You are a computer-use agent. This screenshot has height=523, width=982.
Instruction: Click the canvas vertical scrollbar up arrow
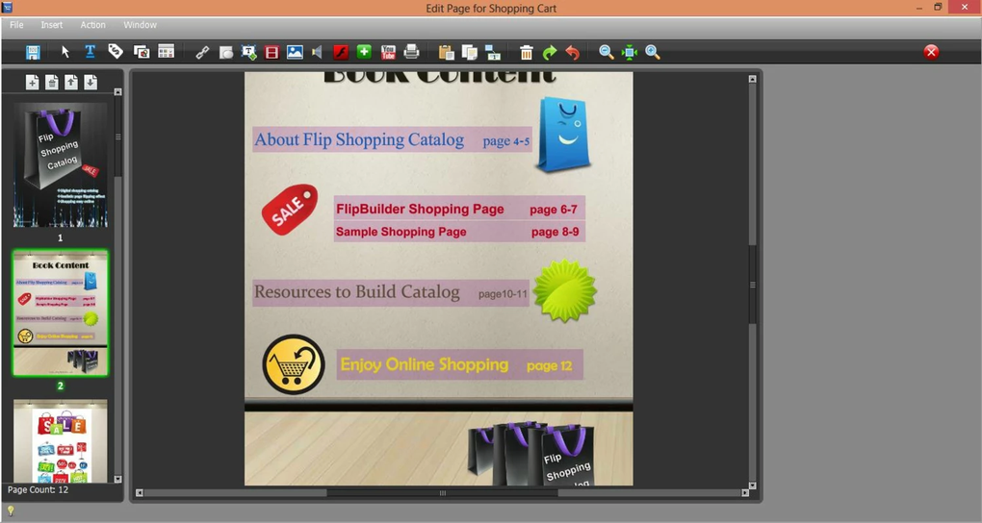click(752, 80)
